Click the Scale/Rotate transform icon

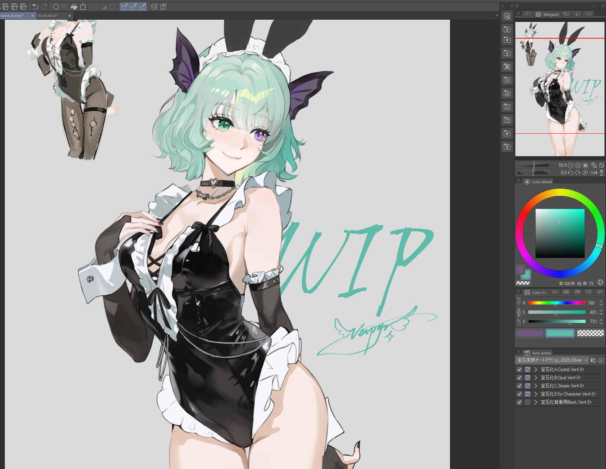[x=83, y=7]
